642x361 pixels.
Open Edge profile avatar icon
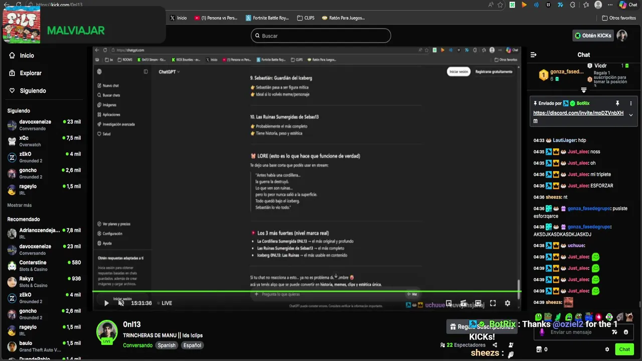pyautogui.click(x=598, y=5)
